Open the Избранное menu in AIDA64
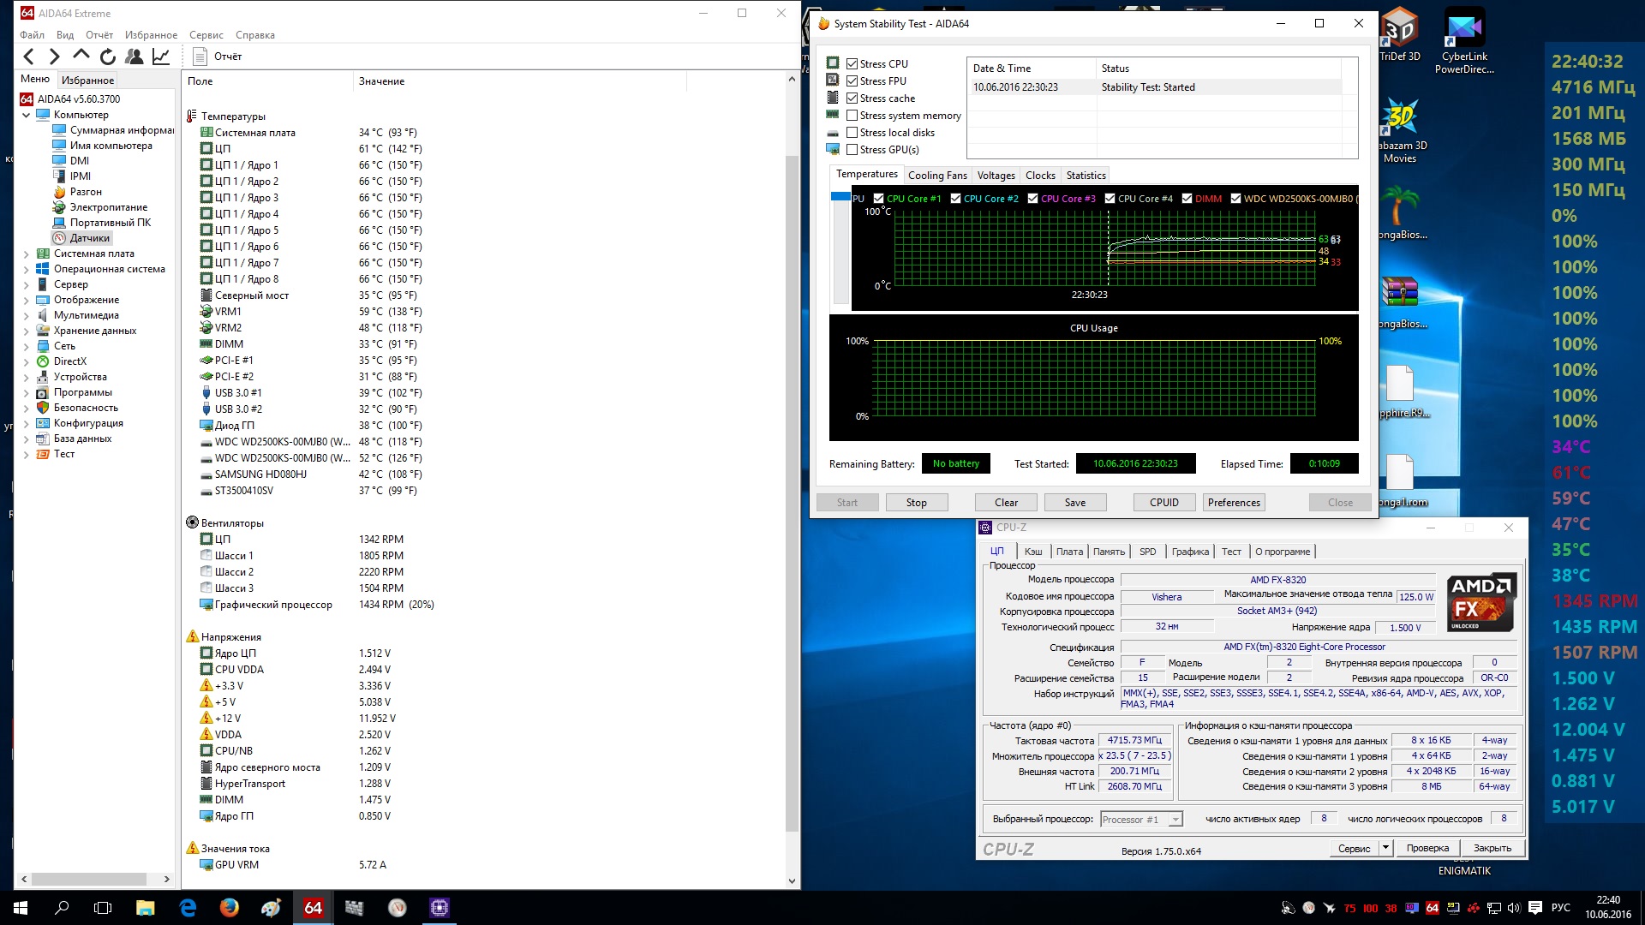1645x925 pixels. tap(151, 35)
